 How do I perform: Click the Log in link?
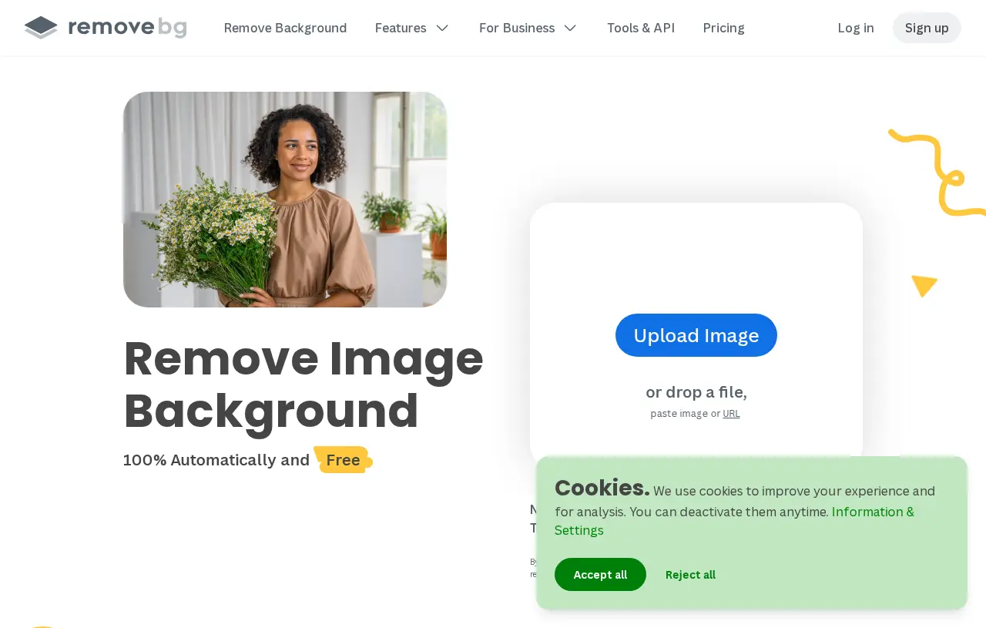pyautogui.click(x=856, y=28)
